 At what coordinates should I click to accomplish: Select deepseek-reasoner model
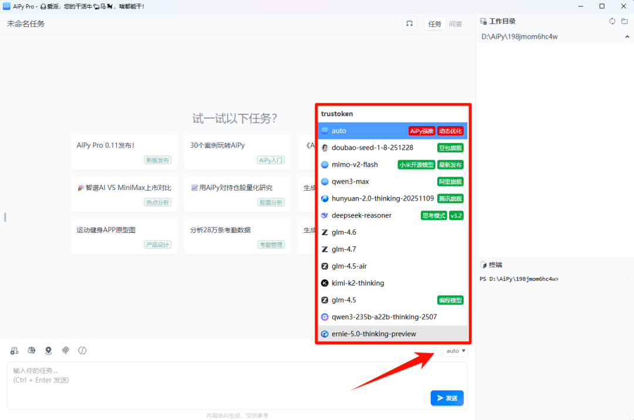pyautogui.click(x=392, y=216)
